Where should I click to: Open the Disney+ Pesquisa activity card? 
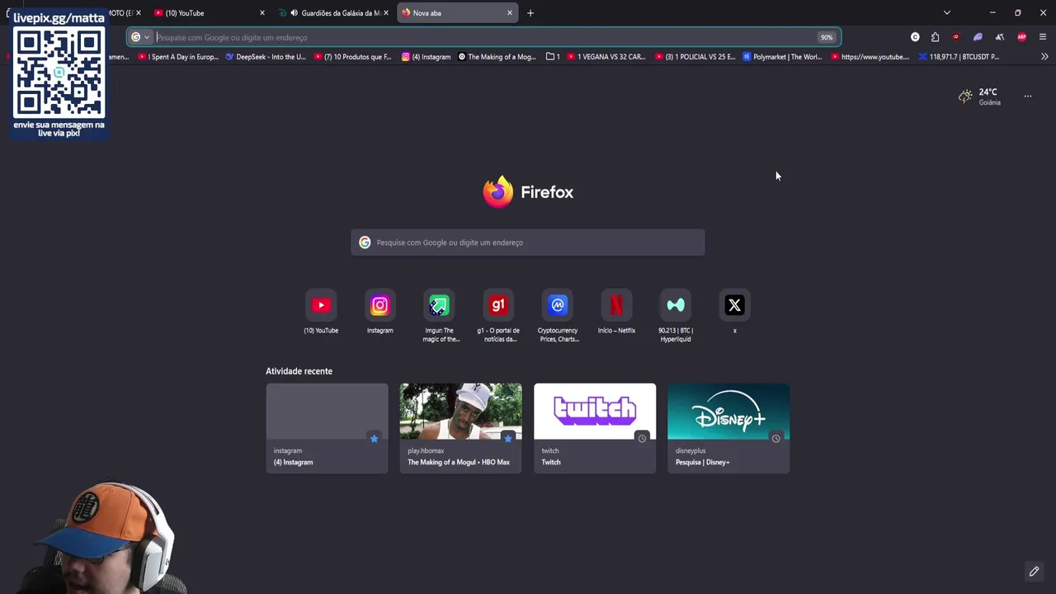click(728, 428)
